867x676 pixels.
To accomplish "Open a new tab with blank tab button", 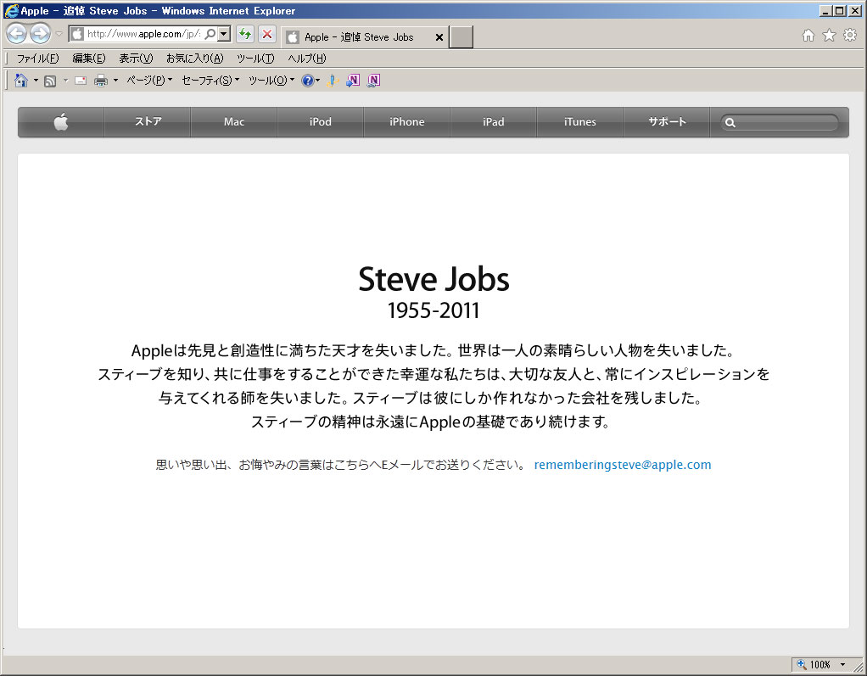I will pos(461,37).
